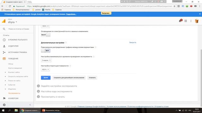Open Политика конфиденциальности footer link
The image size is (202, 113).
click(x=140, y=106)
